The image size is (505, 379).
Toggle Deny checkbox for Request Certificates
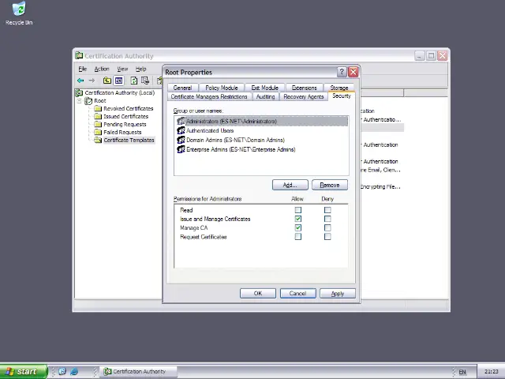point(327,237)
